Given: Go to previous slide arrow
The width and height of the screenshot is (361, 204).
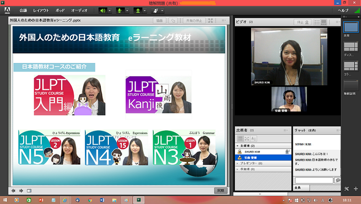Looking at the screenshot, I should click(x=13, y=191).
